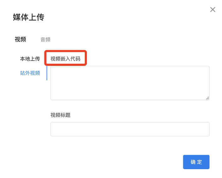The height and width of the screenshot is (178, 222).
Task: Dismiss the dialog with the X icon
Action: (213, 10)
